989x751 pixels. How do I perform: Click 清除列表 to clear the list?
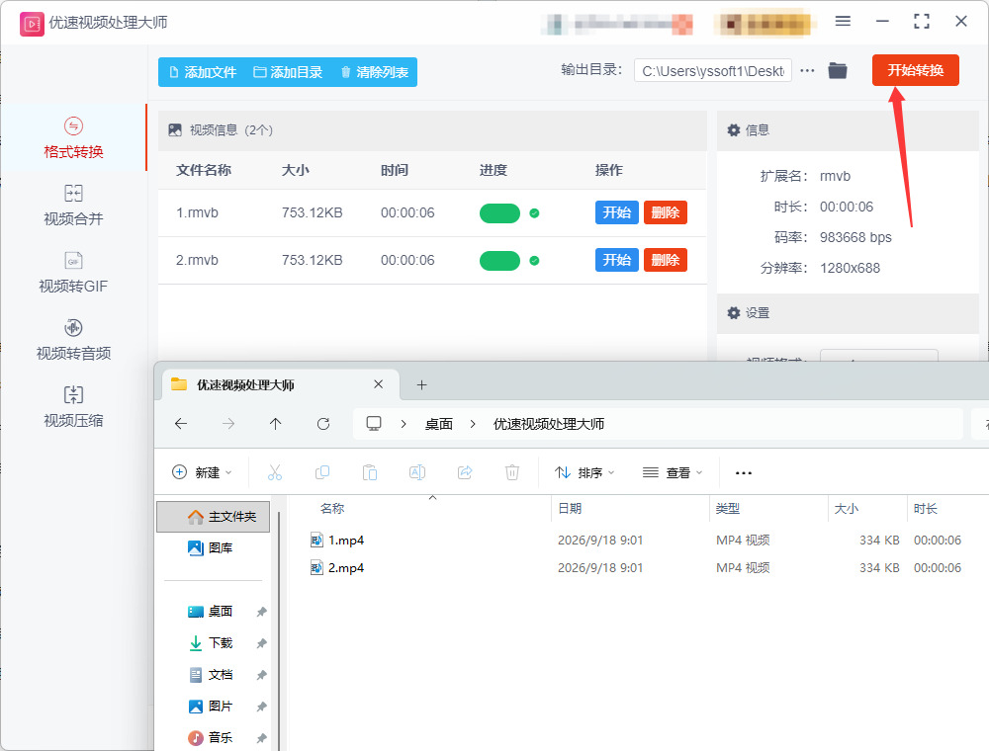[x=375, y=72]
